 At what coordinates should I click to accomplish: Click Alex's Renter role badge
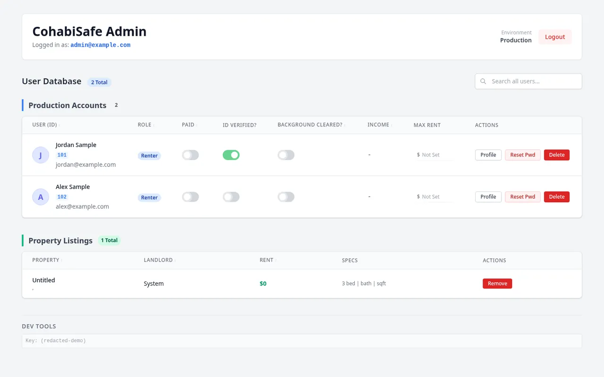pyautogui.click(x=149, y=198)
